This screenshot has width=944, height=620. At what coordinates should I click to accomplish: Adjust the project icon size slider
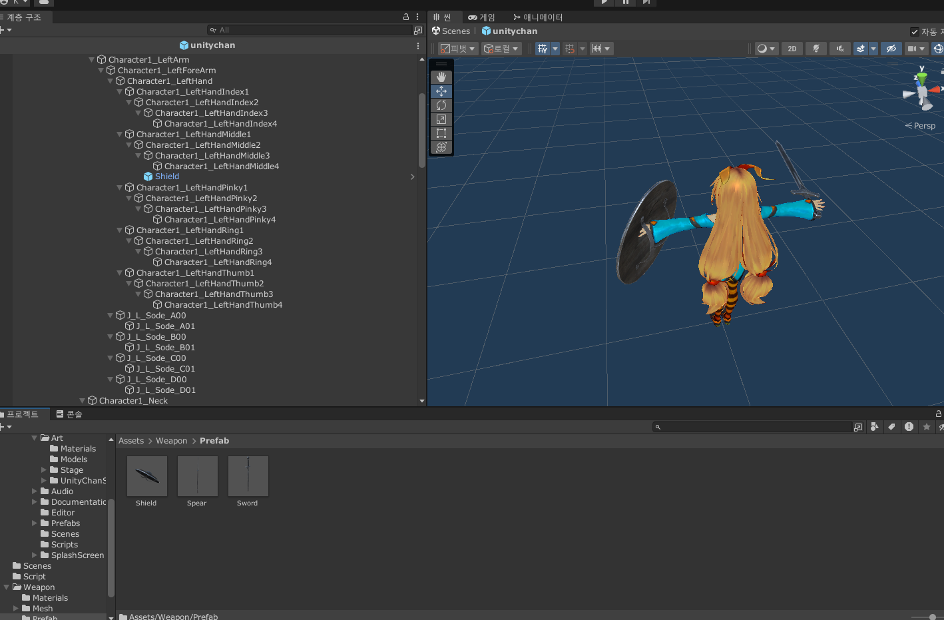click(x=932, y=617)
